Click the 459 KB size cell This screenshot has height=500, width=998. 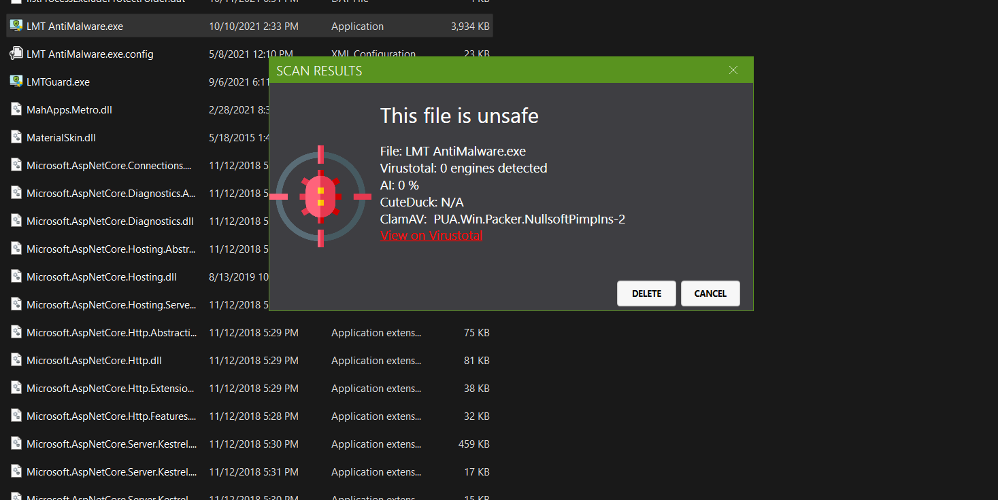point(474,444)
